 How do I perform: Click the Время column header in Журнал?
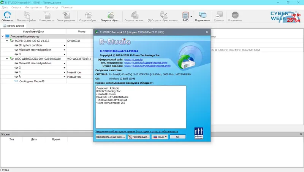[x=56, y=139]
